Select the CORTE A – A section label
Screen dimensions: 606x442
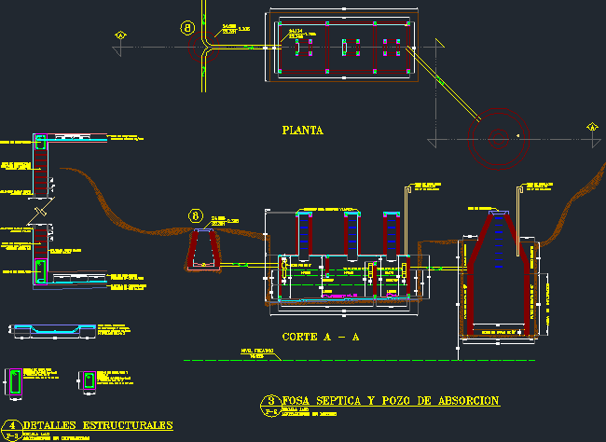pyautogui.click(x=321, y=337)
